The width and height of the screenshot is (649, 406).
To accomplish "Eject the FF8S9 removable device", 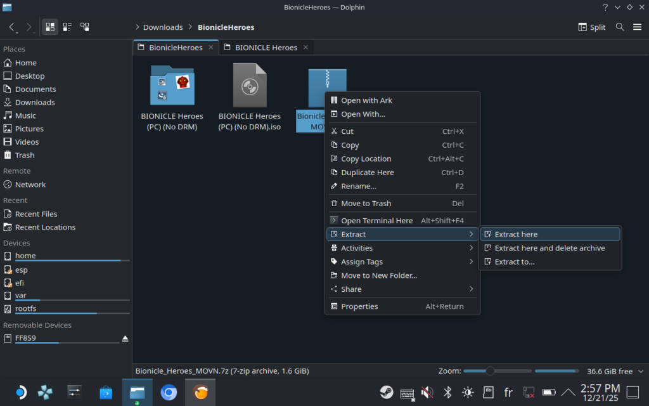I will click(x=125, y=338).
